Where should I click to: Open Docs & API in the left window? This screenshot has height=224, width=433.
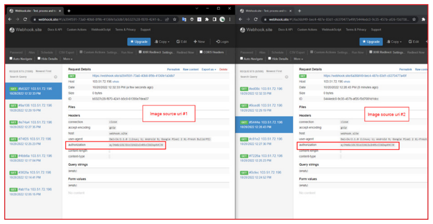point(55,30)
